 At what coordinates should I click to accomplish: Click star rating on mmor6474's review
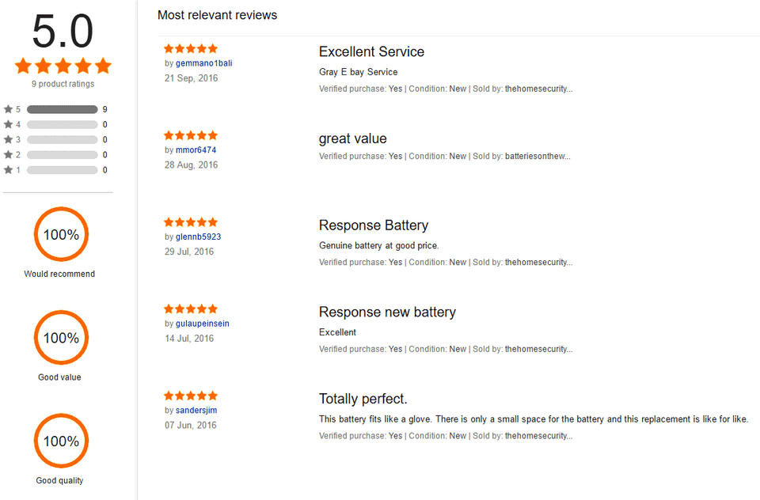[190, 135]
